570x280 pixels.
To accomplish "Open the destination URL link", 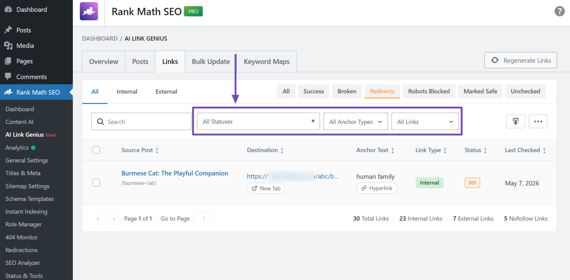I will click(x=293, y=176).
